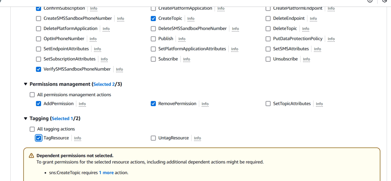Enable SetTopicAttributes permission

tap(268, 104)
